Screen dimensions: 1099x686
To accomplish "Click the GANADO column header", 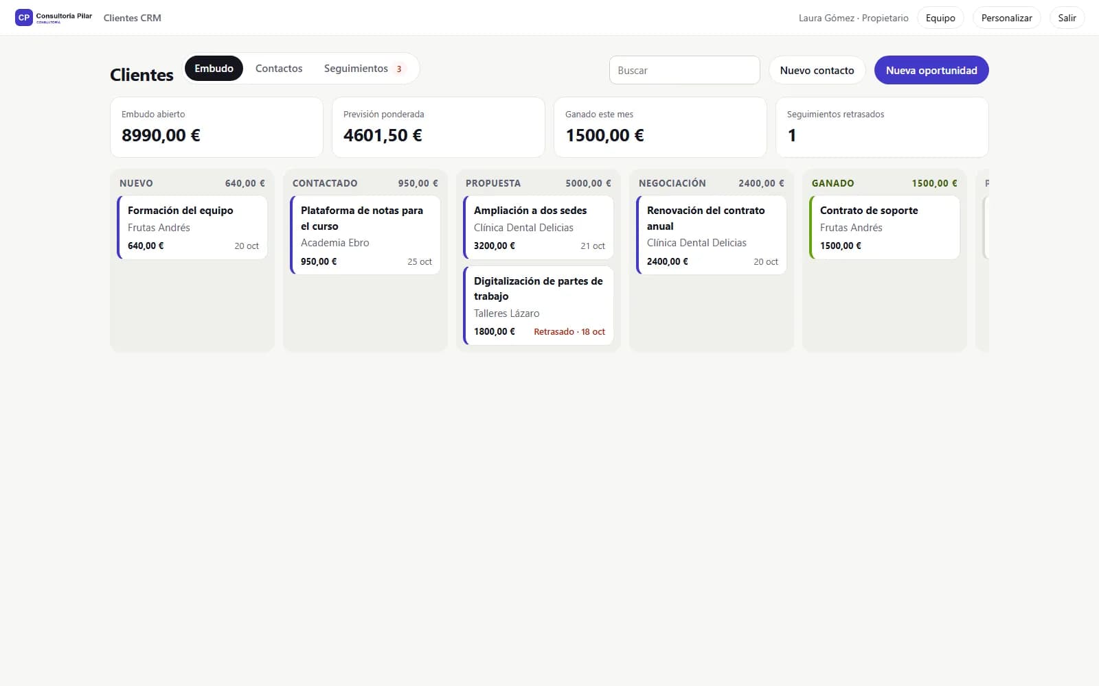I will (x=833, y=183).
